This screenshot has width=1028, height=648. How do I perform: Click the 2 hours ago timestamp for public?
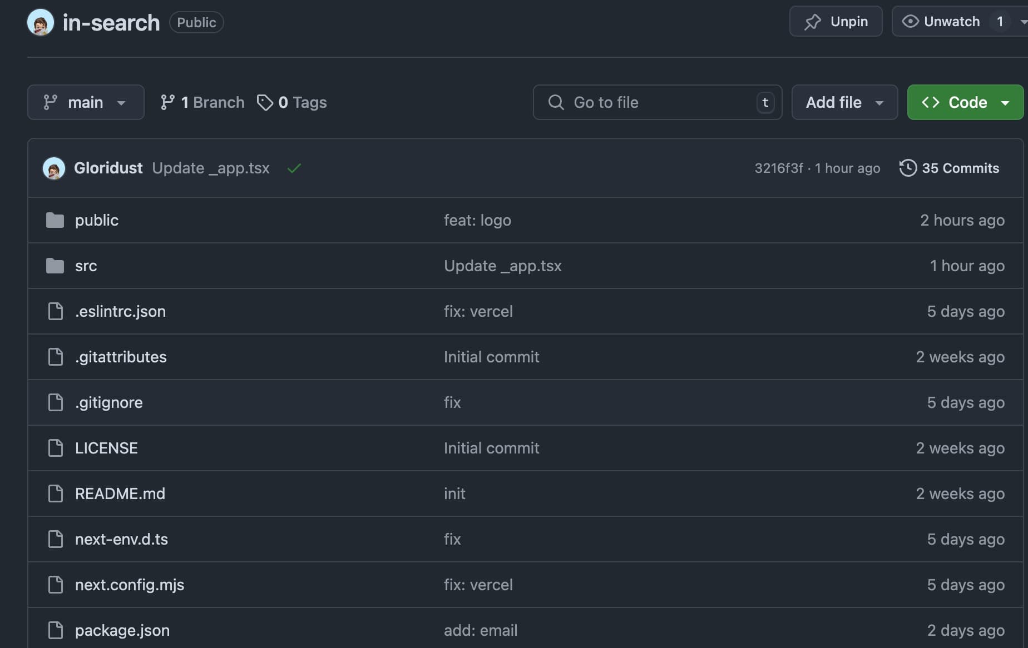pyautogui.click(x=962, y=220)
